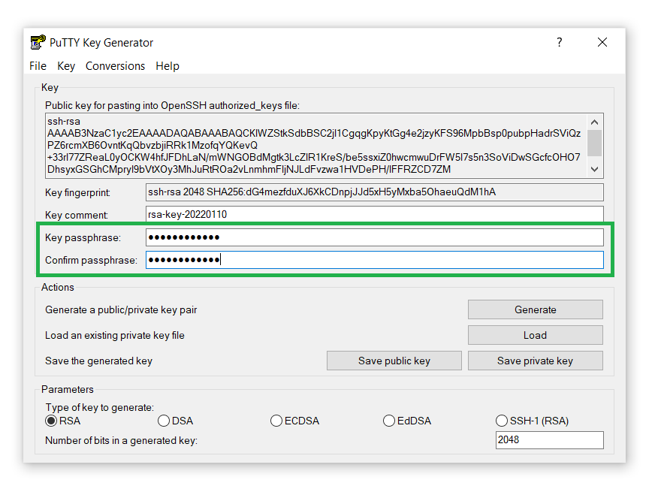Click 'Type of key to generate:' label
The height and width of the screenshot is (489, 655).
[x=99, y=407]
